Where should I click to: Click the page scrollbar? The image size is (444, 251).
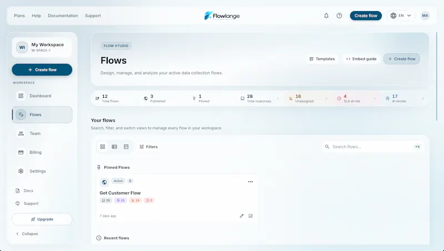[x=437, y=77]
